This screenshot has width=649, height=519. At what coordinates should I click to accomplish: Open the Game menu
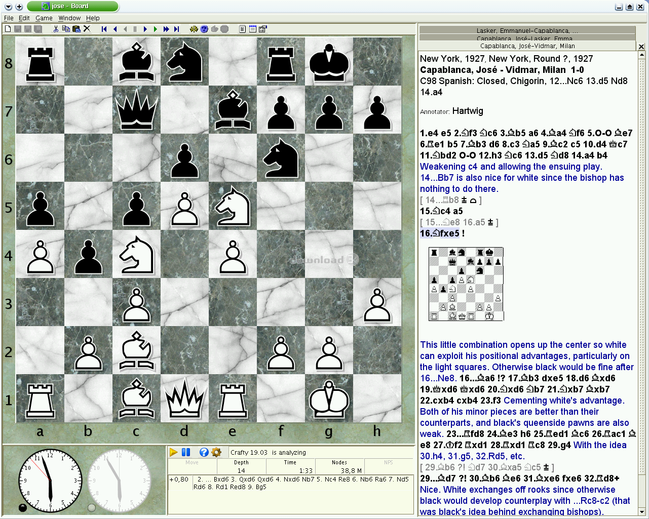(44, 18)
